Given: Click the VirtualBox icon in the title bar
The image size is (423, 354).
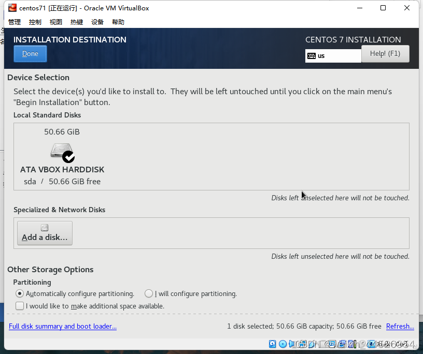Looking at the screenshot, I should pyautogui.click(x=11, y=8).
